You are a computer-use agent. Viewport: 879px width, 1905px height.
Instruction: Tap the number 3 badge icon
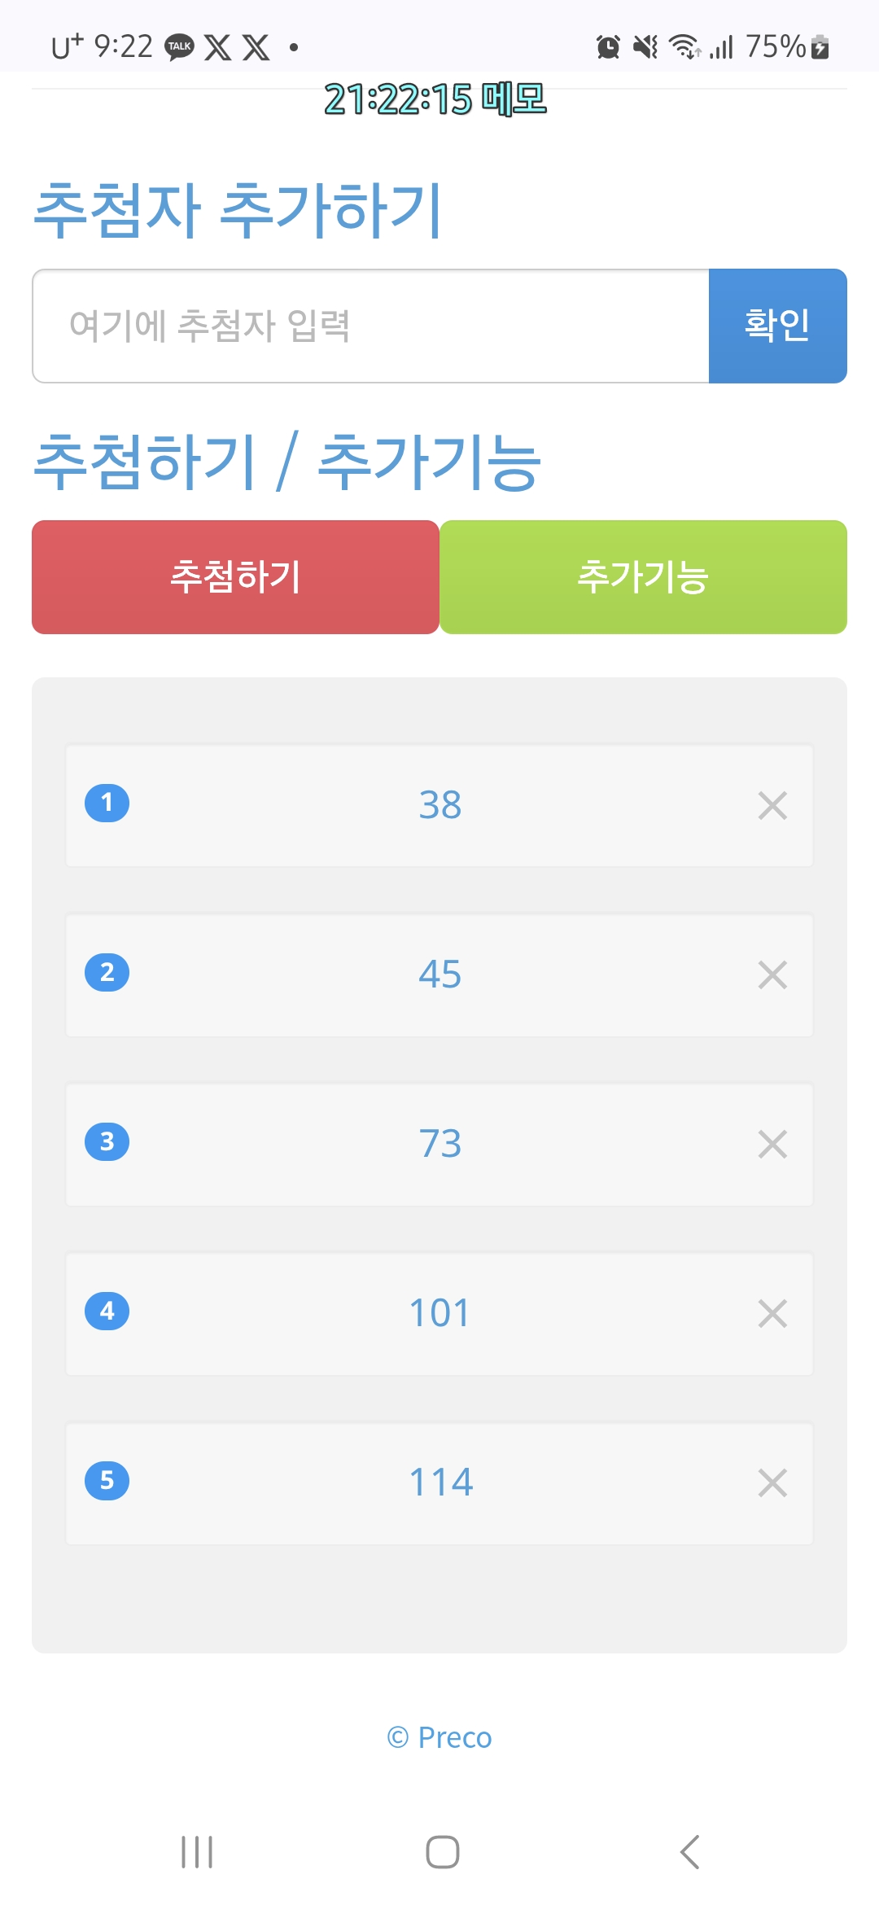pos(107,1142)
